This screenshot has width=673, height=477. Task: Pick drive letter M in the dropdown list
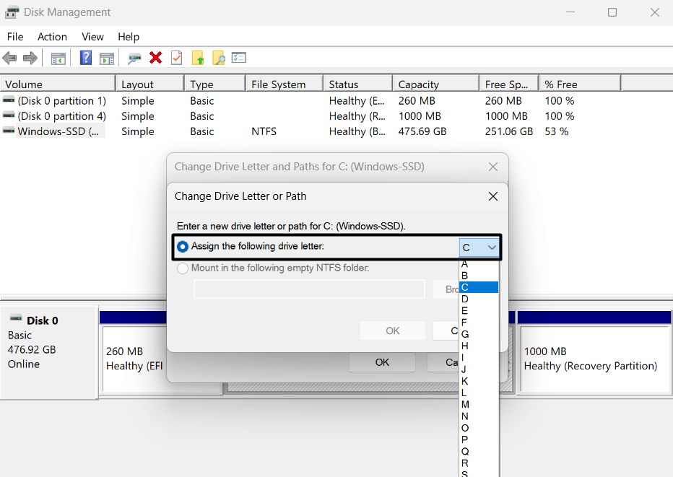(465, 405)
